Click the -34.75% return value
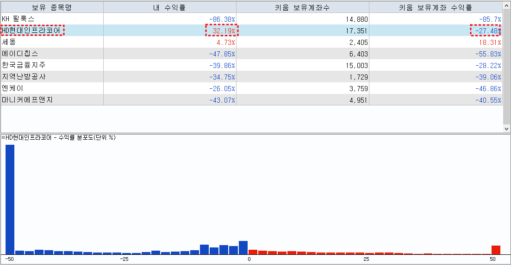This screenshot has width=511, height=265. [x=222, y=77]
